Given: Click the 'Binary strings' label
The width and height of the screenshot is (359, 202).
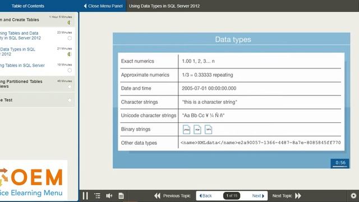Looking at the screenshot, I should (x=136, y=129).
